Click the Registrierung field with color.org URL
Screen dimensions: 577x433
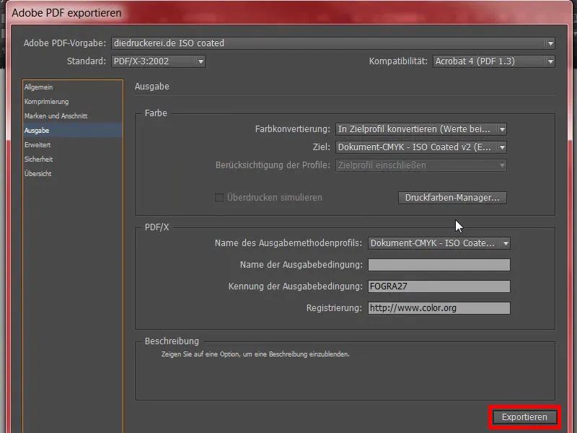click(439, 308)
